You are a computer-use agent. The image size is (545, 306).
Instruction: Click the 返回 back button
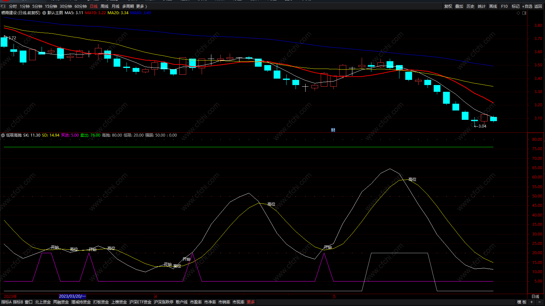[x=538, y=6]
